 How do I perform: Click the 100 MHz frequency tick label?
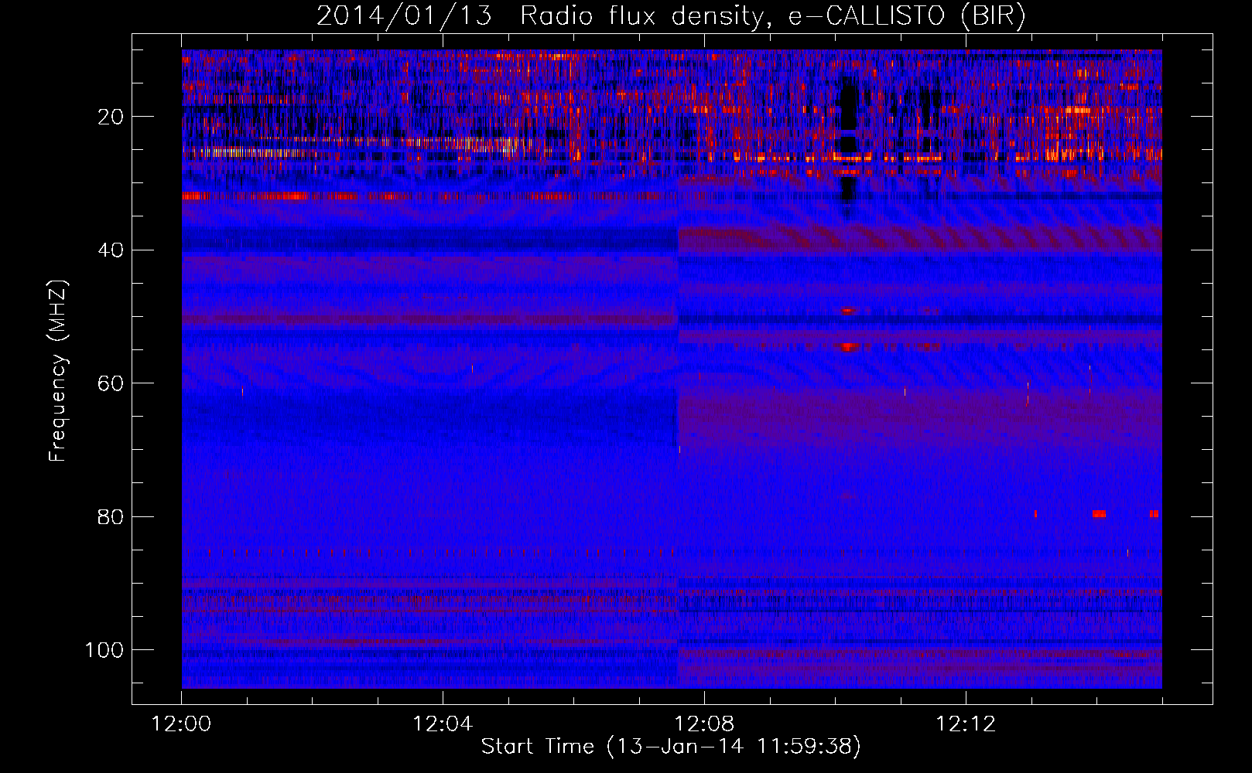click(104, 650)
